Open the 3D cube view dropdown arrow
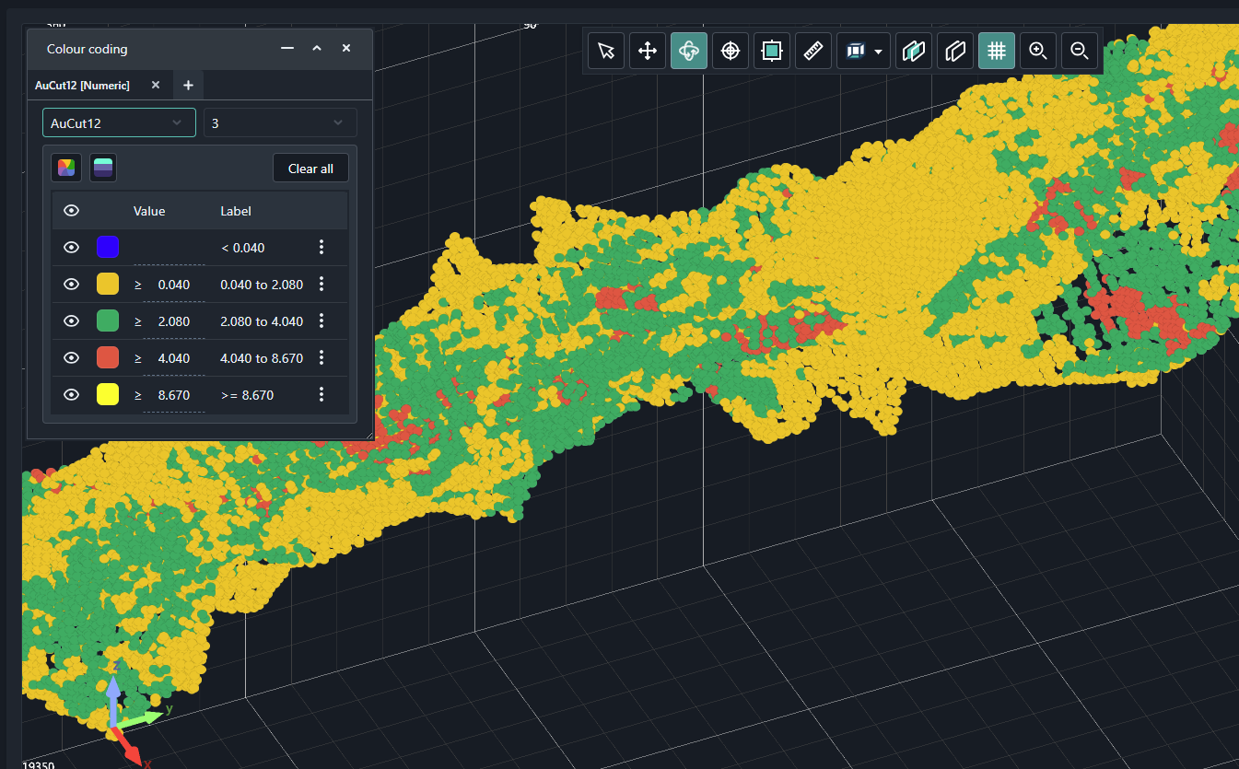This screenshot has height=769, width=1239. pos(879,52)
